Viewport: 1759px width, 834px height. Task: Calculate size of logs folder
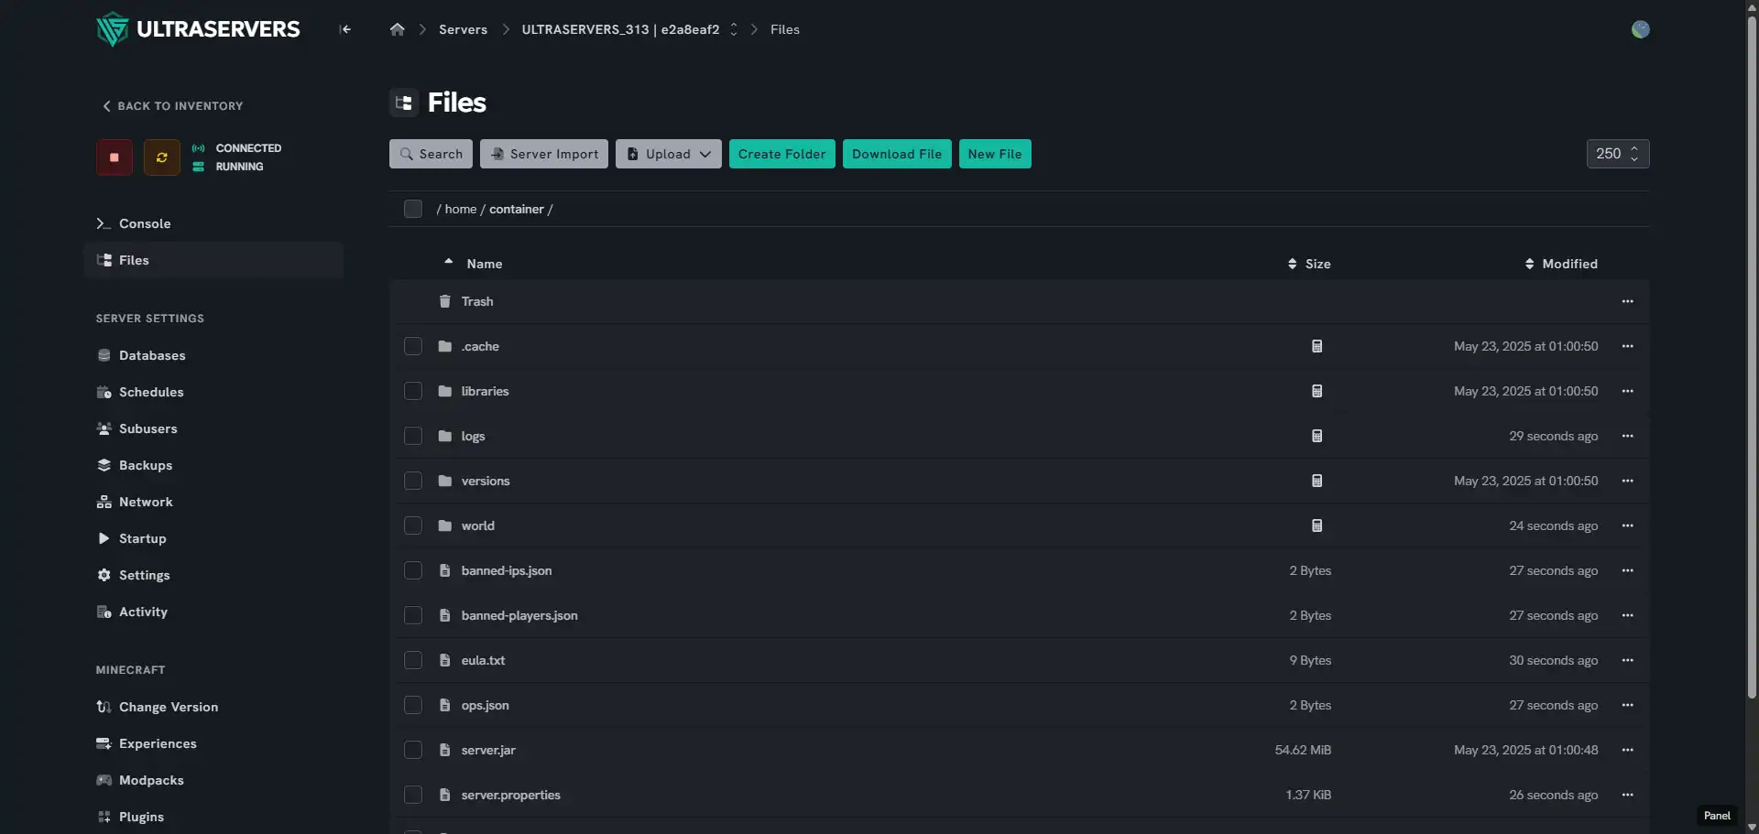[x=1317, y=436]
